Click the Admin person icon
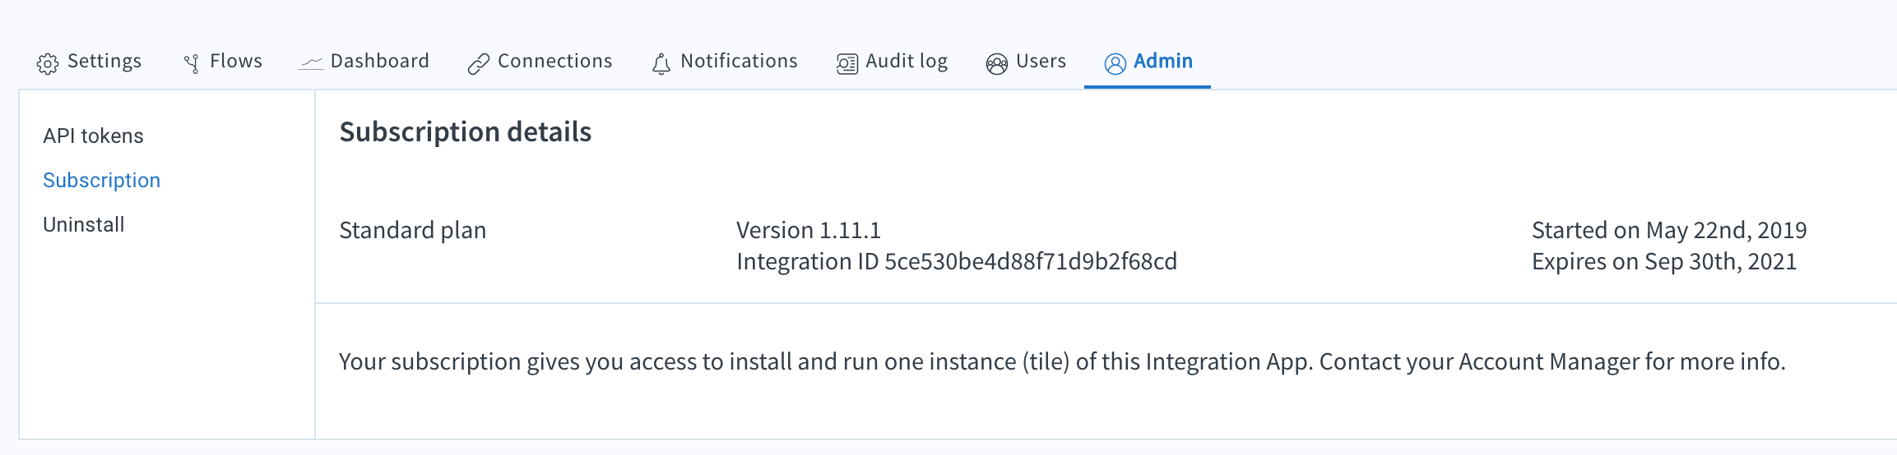This screenshot has height=455, width=1897. click(1115, 63)
